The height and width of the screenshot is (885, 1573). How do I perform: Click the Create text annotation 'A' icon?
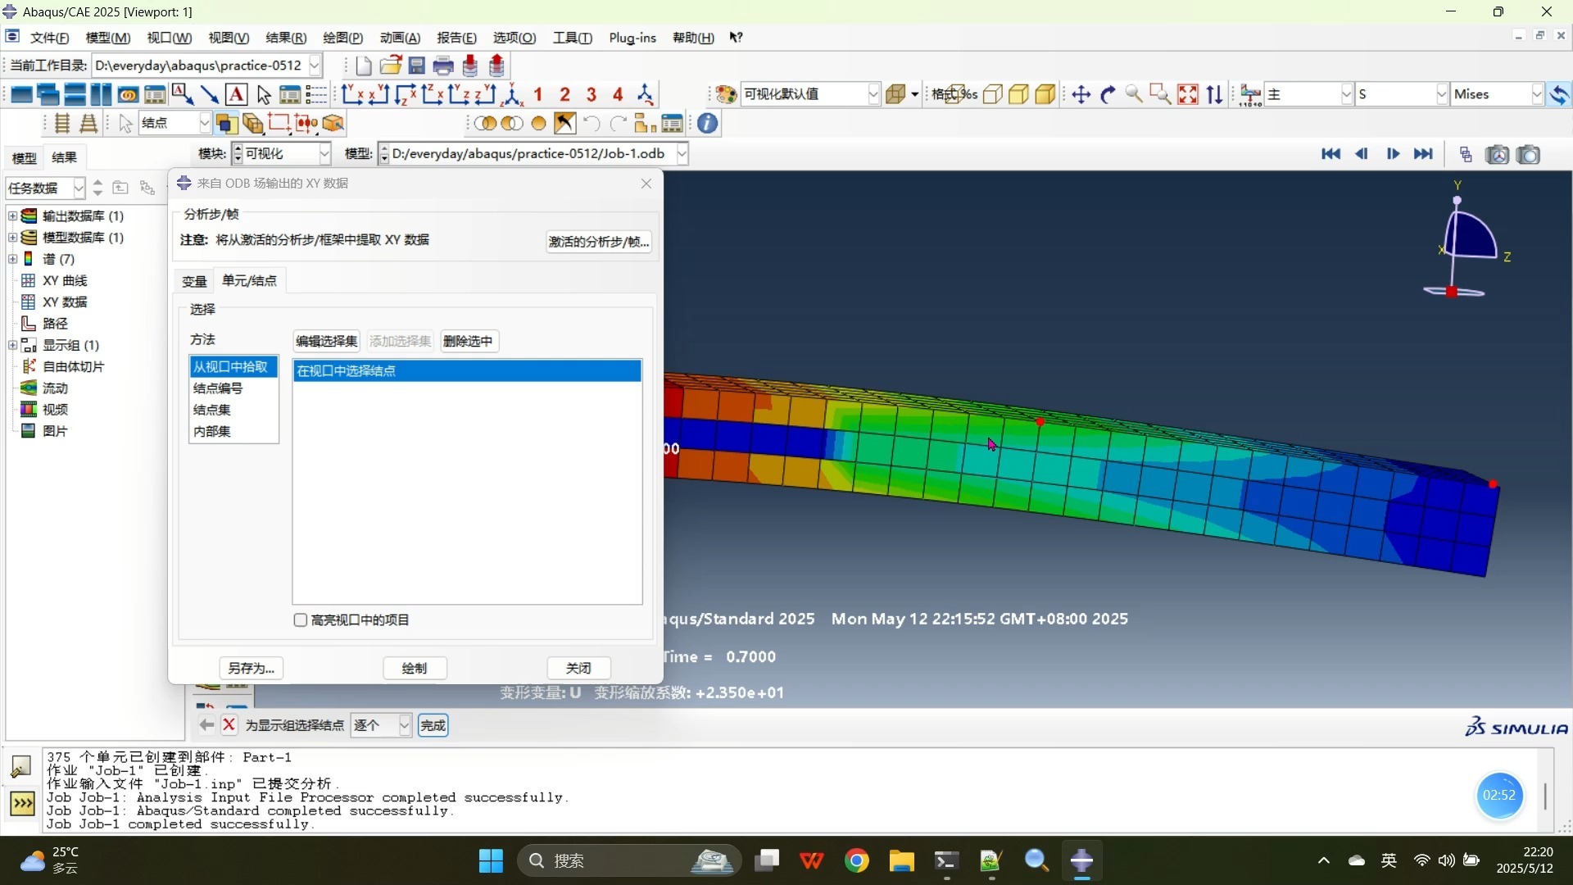[x=237, y=95]
